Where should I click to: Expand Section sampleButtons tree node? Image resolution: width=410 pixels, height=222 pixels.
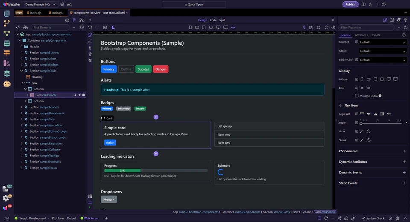point(21,53)
